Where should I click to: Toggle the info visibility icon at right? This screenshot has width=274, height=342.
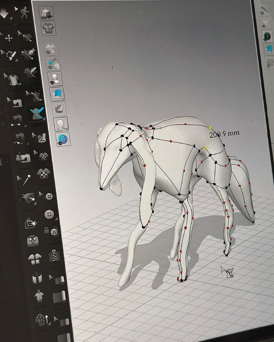267,37
